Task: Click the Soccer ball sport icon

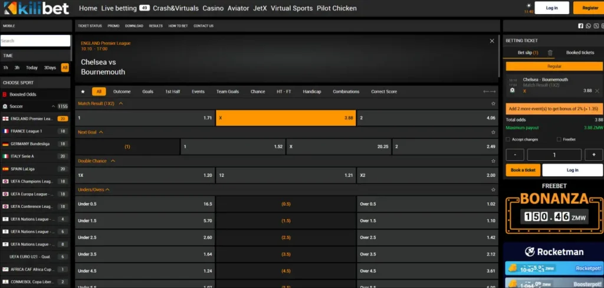Action: click(5, 106)
